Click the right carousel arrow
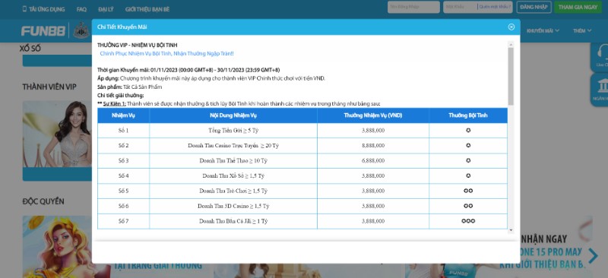Screen dimensions: 608x278 tap(594, 255)
